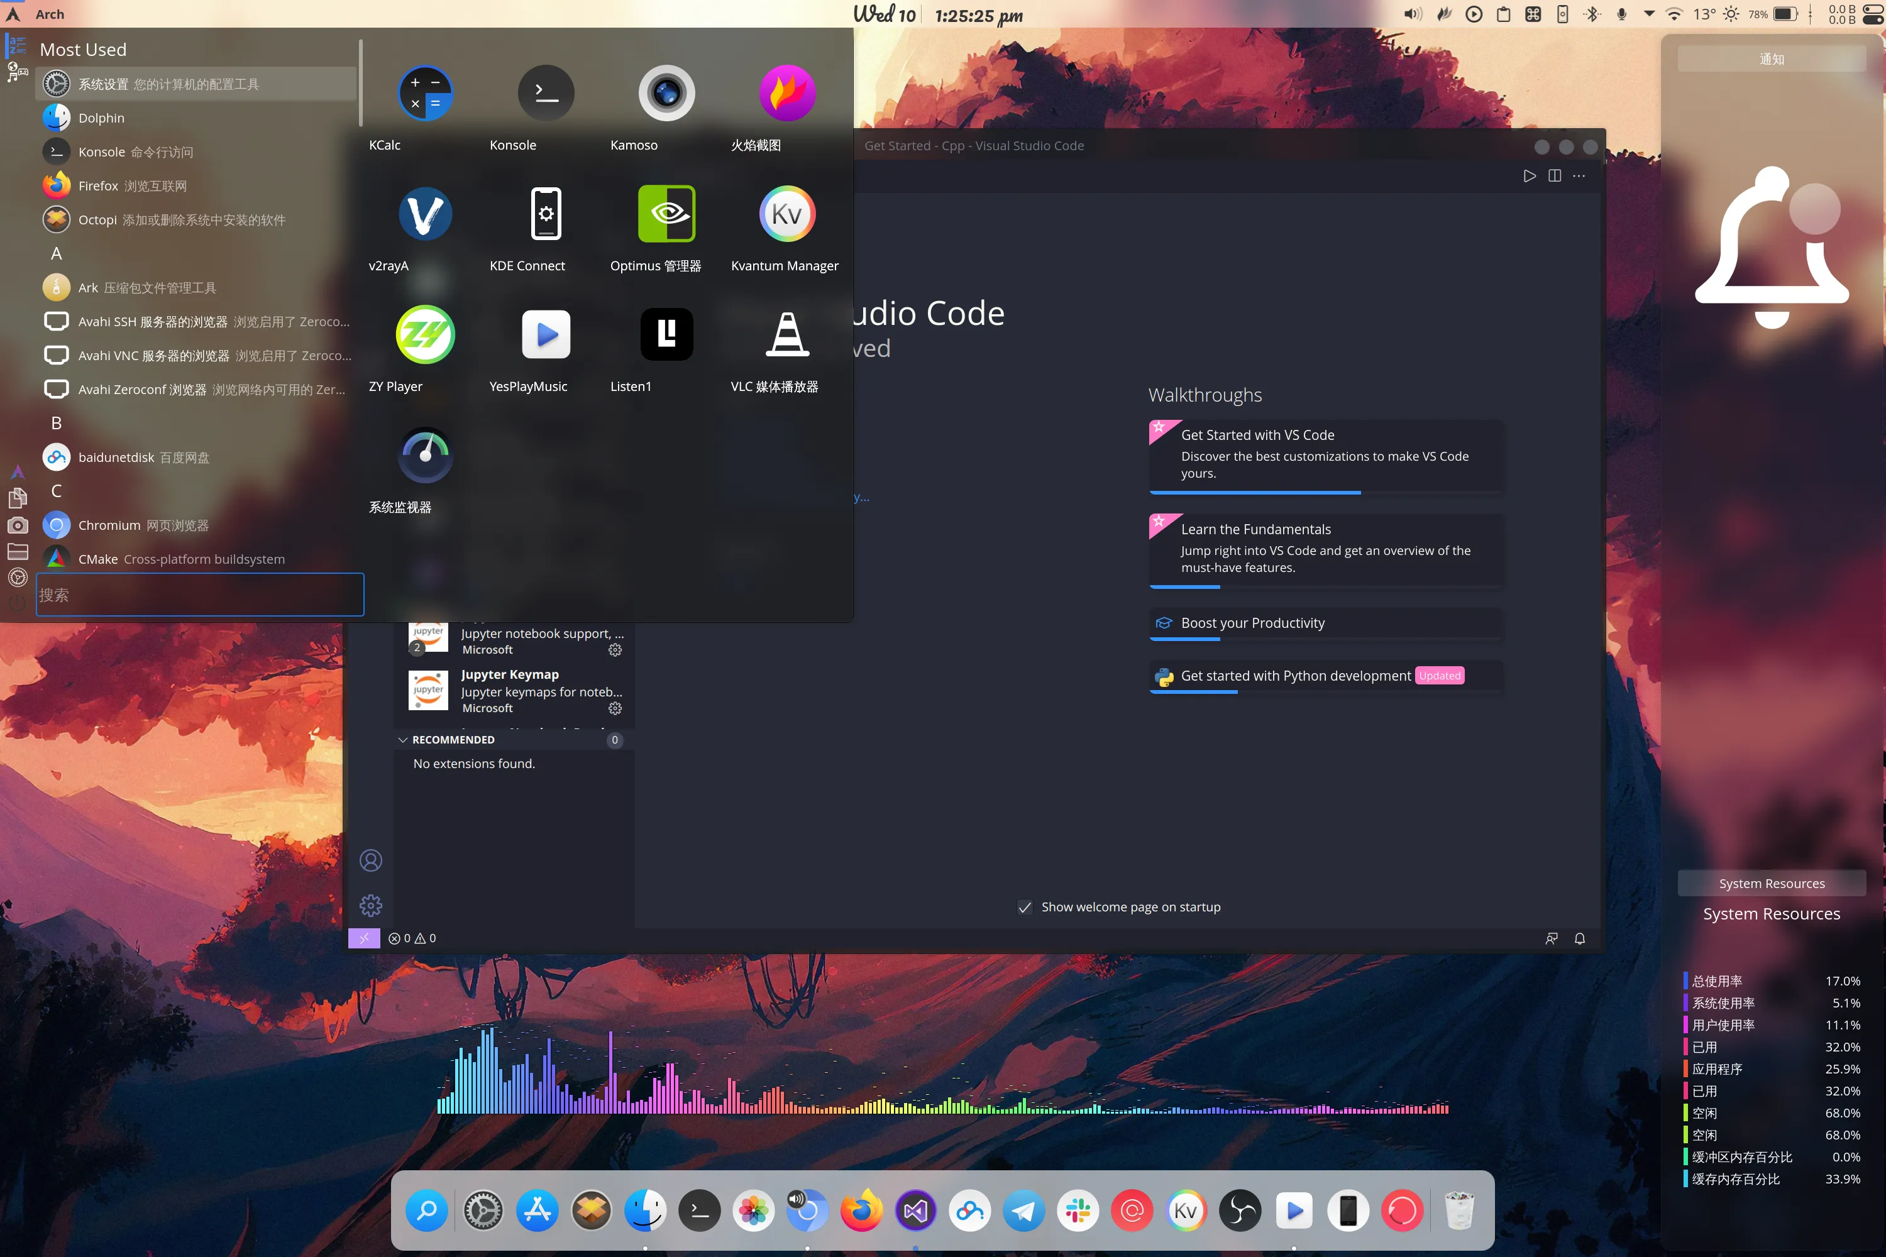This screenshot has height=1257, width=1886.
Task: Open VS Code Manage gear in activity bar
Action: tap(370, 906)
